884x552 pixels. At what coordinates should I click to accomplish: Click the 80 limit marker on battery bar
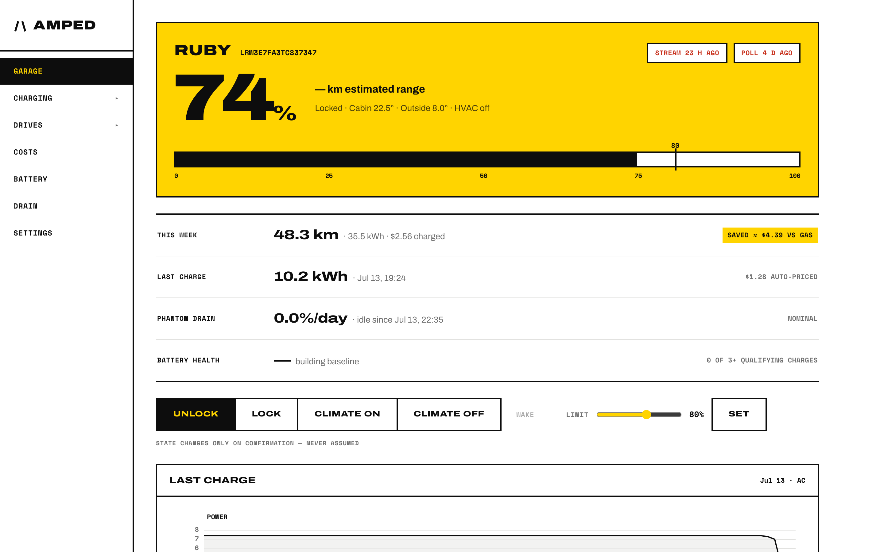click(x=675, y=157)
